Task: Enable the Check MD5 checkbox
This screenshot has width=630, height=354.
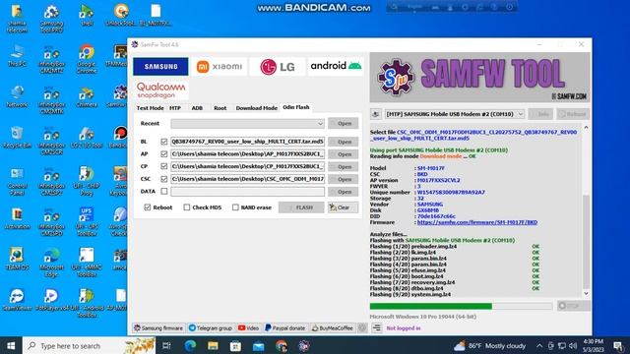Action: pyautogui.click(x=187, y=207)
